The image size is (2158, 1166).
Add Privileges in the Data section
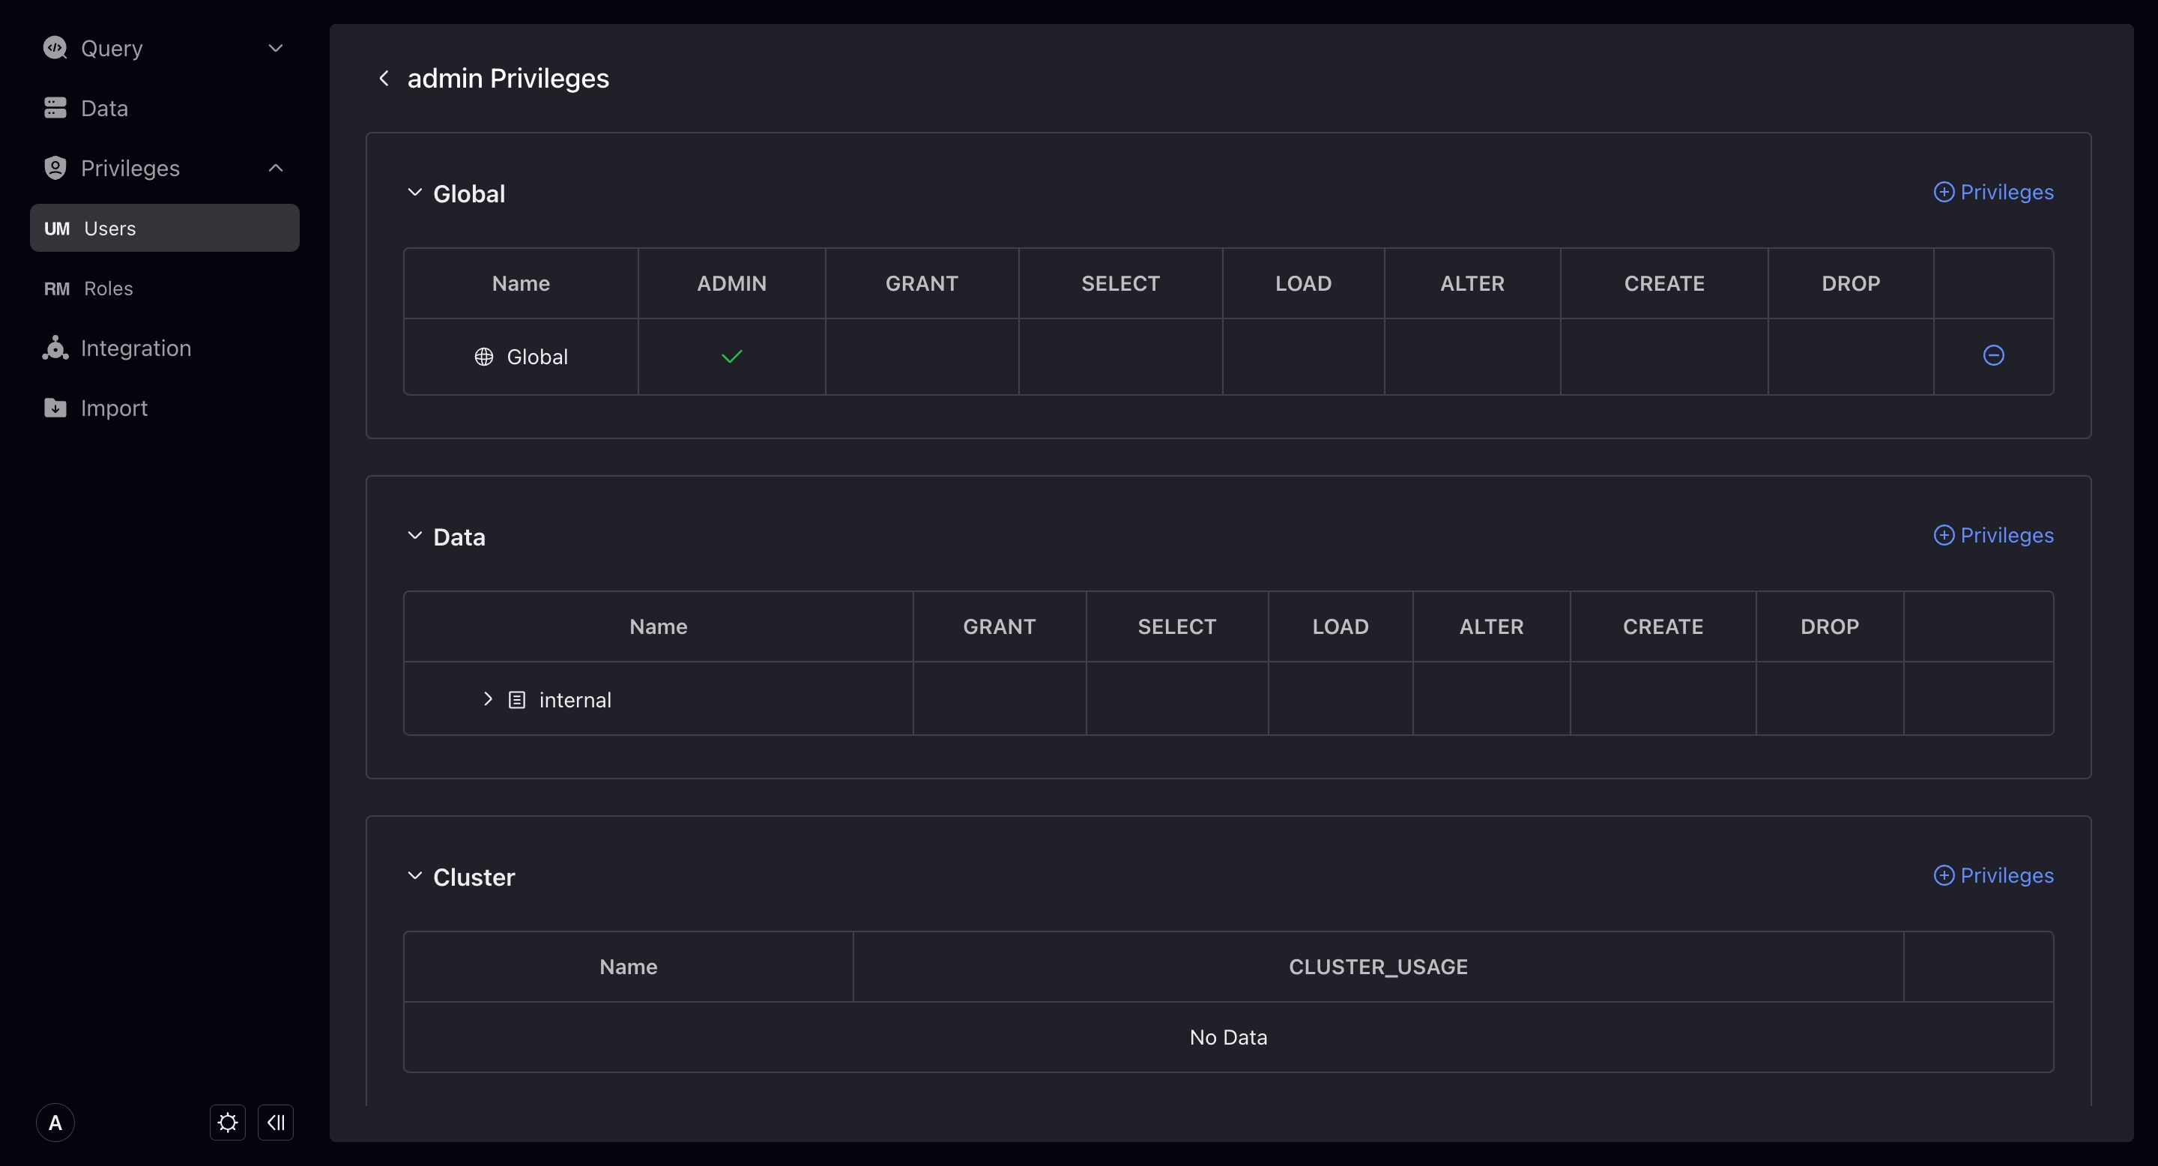coord(1993,535)
